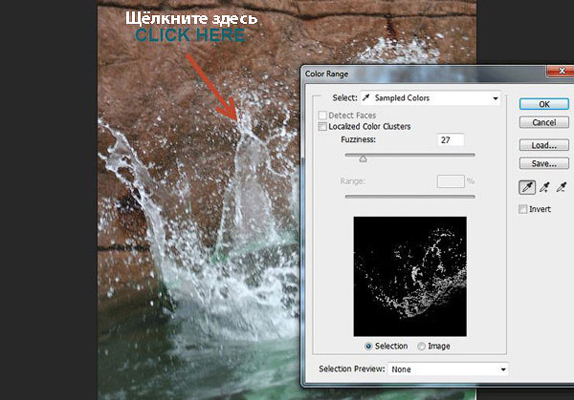Select the Subtract from Sample eyedropper
Viewport: 574px width, 400px height.
pos(562,187)
